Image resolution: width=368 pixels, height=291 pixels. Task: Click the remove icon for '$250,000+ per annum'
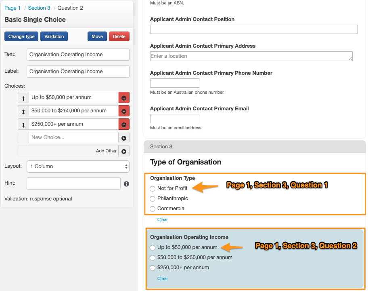pos(124,124)
